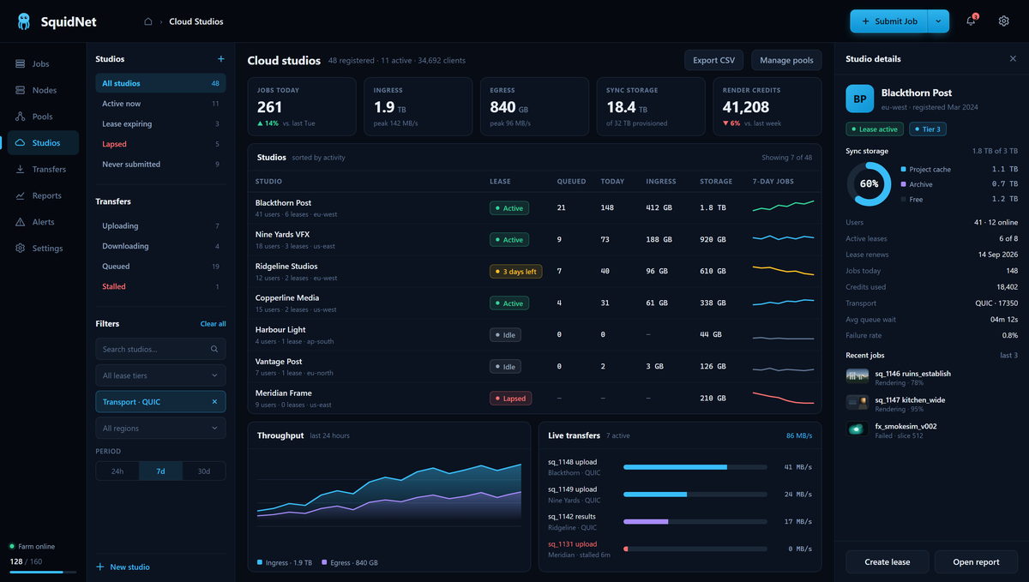This screenshot has width=1029, height=582.
Task: Click the Lapsed badge for Meridian Frame
Action: click(x=510, y=398)
